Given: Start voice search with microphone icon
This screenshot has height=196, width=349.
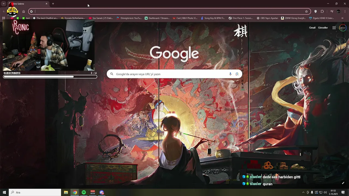Looking at the screenshot, I should (x=230, y=74).
